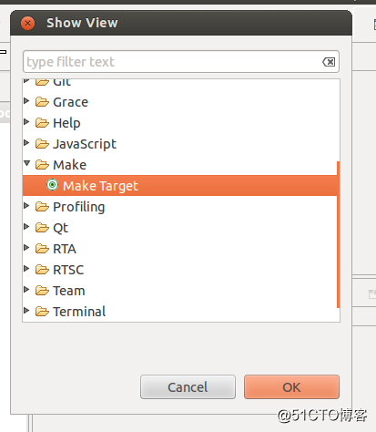Image resolution: width=376 pixels, height=432 pixels.
Task: Expand the RTA category
Action: pyautogui.click(x=26, y=247)
